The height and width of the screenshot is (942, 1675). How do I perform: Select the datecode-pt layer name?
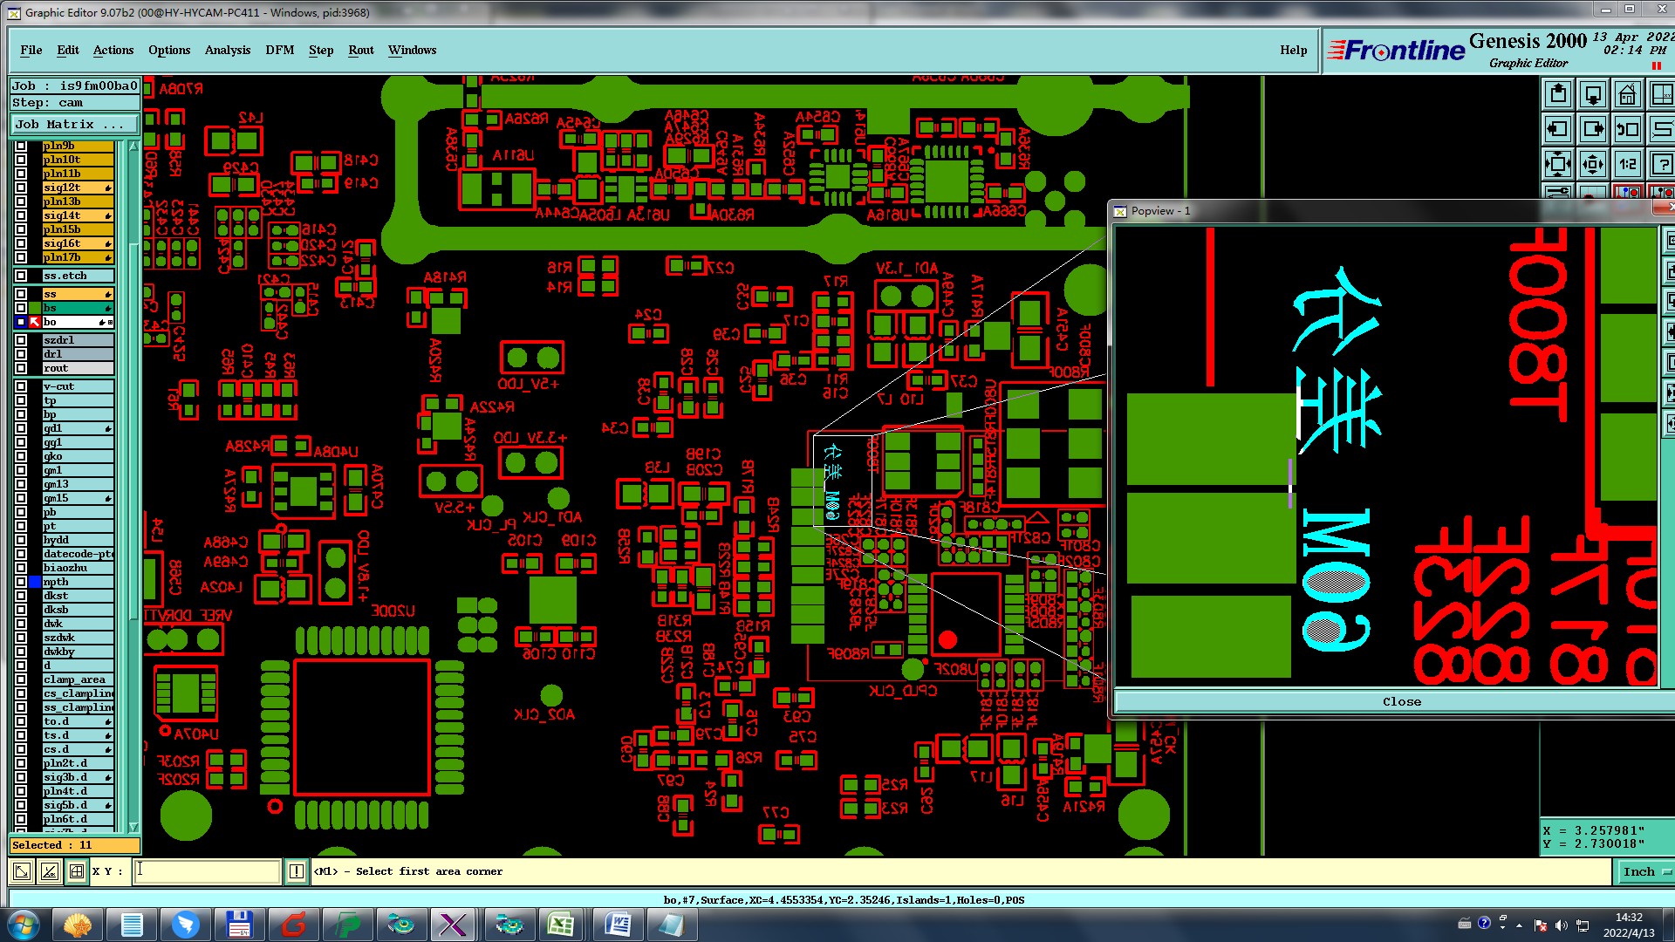(x=78, y=554)
